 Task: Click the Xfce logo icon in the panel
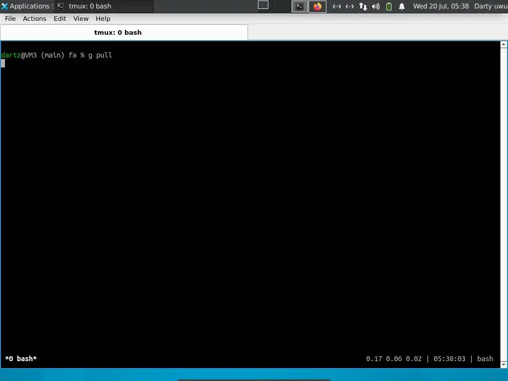click(x=4, y=6)
